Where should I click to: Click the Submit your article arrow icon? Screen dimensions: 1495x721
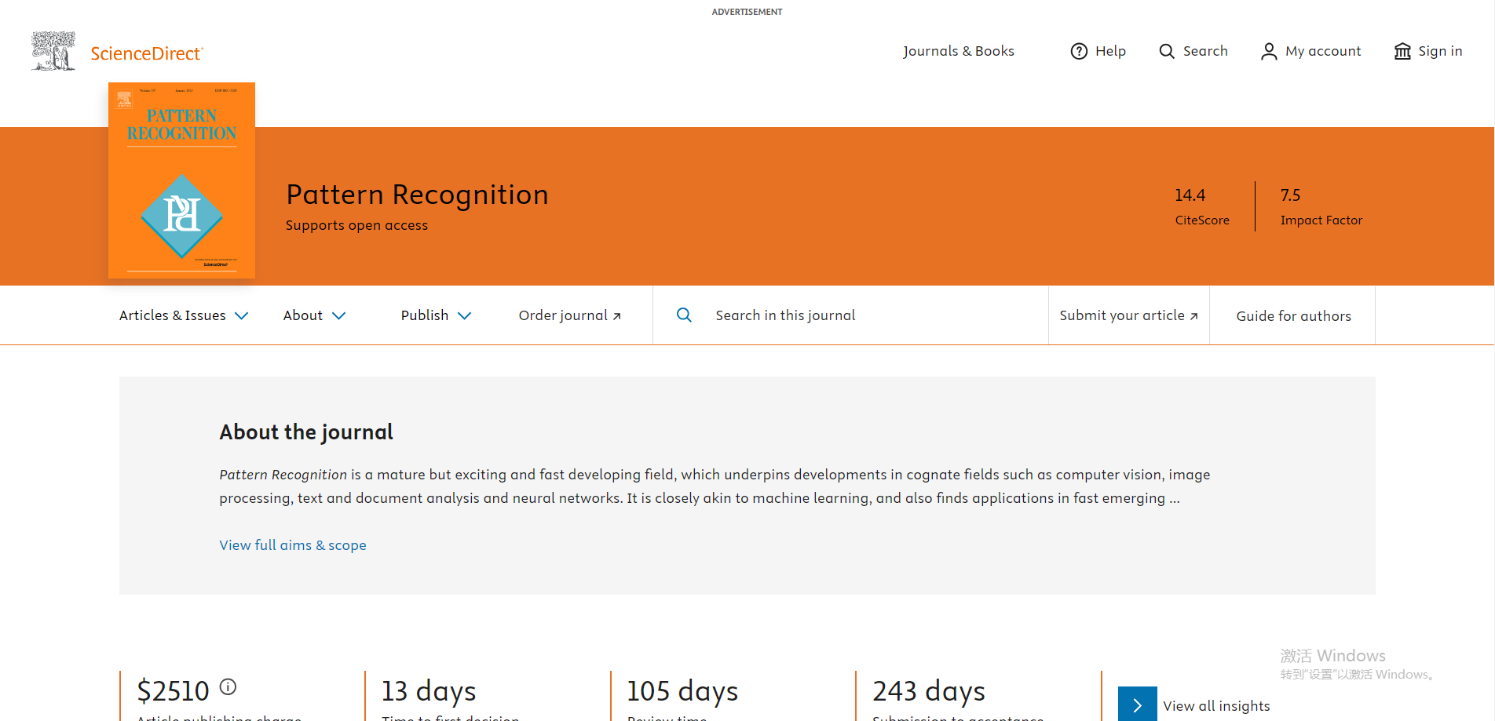coord(1193,316)
